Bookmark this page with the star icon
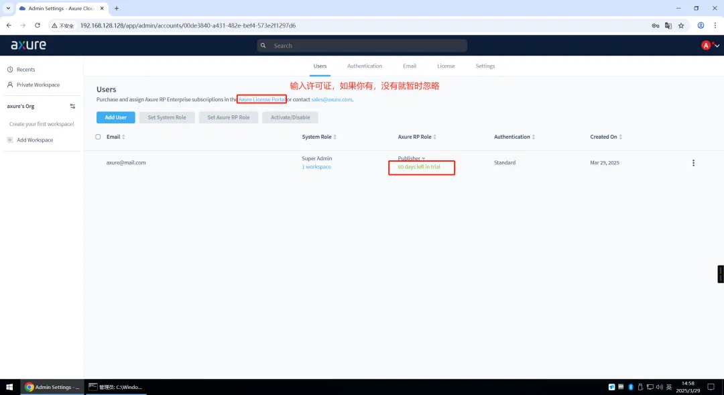Viewport: 724px width, 395px height. [681, 25]
